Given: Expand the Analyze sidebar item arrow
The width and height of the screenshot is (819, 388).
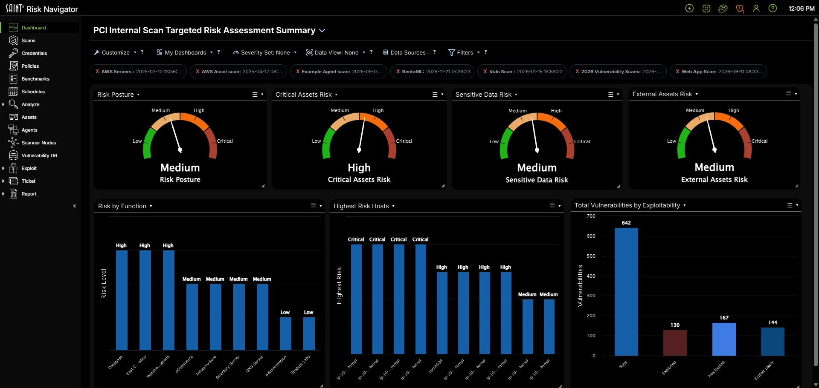Looking at the screenshot, I should click(x=3, y=104).
